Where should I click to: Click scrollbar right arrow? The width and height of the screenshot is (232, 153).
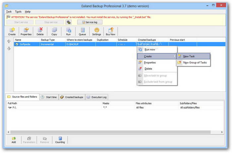tap(222, 132)
